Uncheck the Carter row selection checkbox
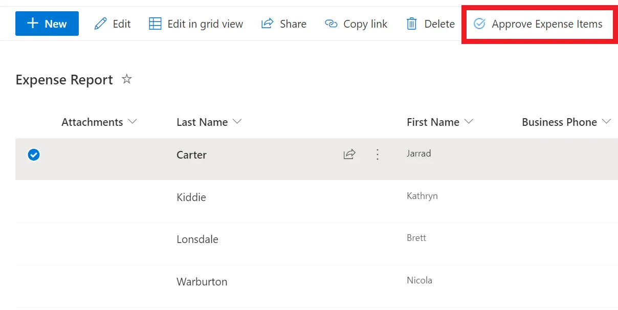Screen dimensions: 618x310 coord(34,154)
